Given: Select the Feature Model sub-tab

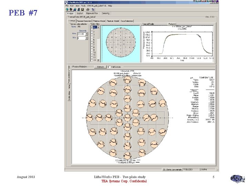Looking at the screenshot, I should 113,21.
